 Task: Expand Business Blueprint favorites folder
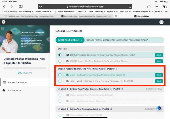[141, 12]
